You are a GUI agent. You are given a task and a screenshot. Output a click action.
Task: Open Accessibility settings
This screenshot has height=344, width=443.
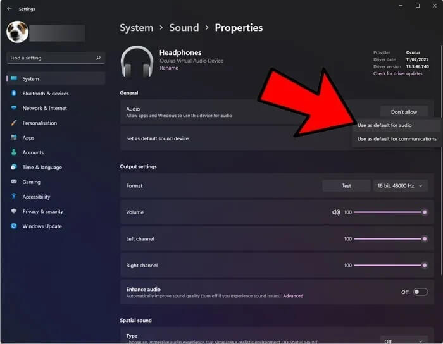(56, 197)
